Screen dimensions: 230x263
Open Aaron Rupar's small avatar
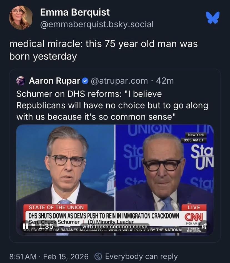point(21,81)
